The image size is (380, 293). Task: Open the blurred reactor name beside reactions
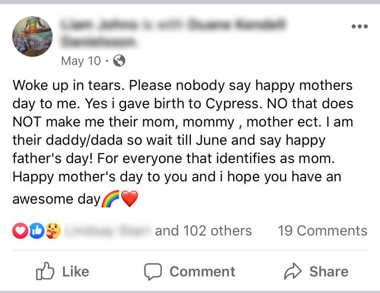(107, 231)
